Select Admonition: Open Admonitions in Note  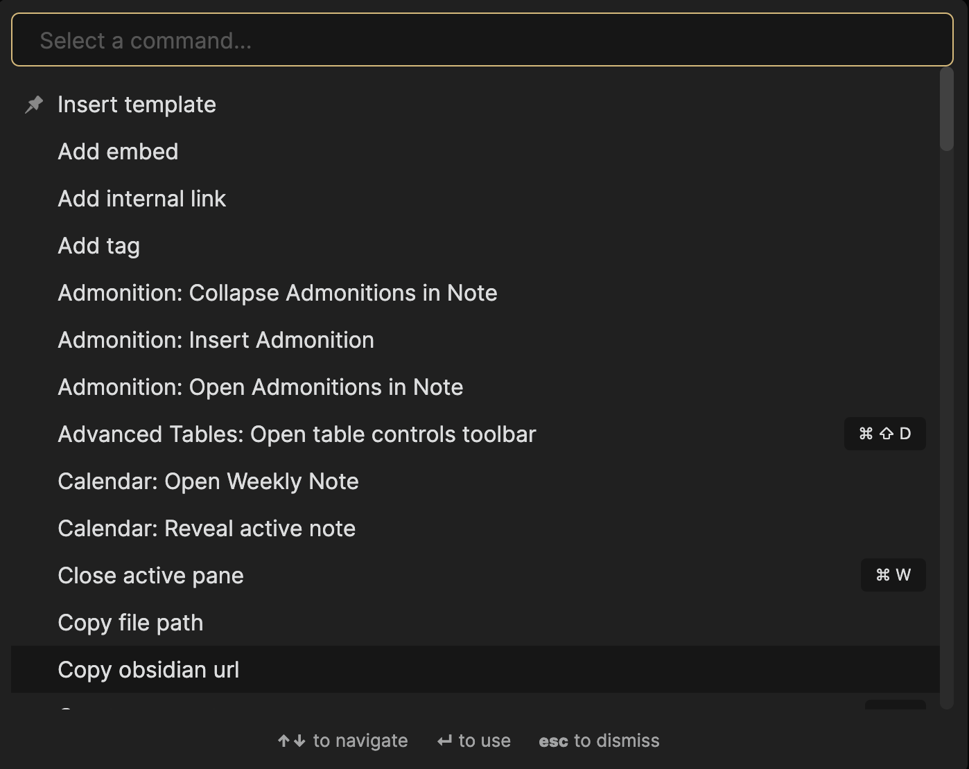point(475,387)
